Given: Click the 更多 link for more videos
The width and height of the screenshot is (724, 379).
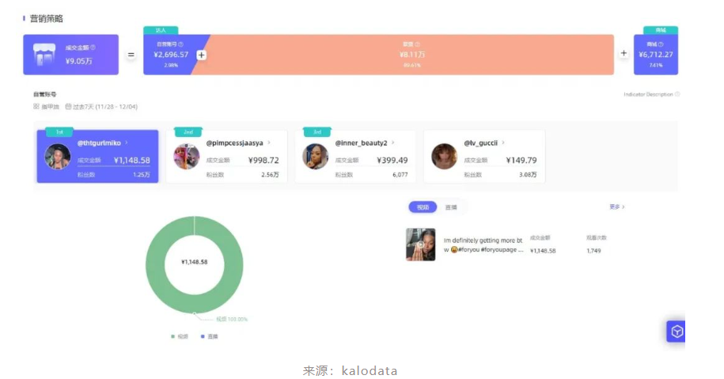Looking at the screenshot, I should pos(617,207).
